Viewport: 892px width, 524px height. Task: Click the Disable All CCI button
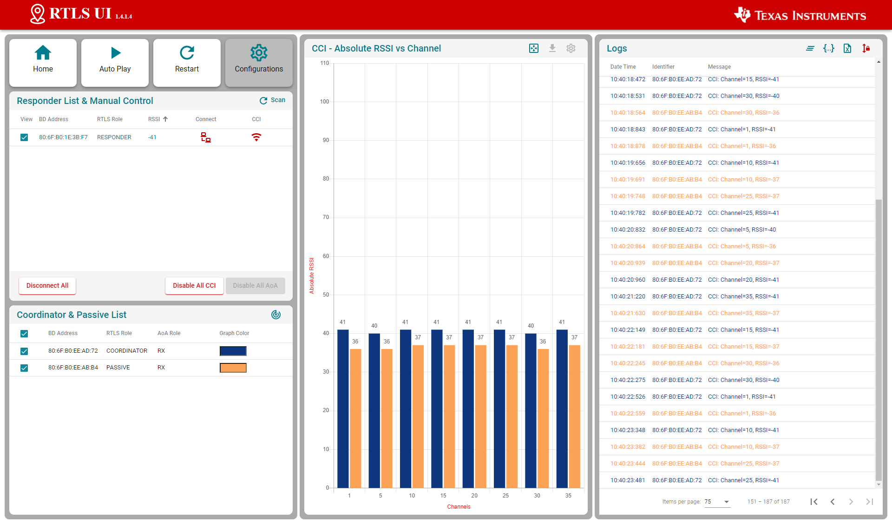click(194, 286)
